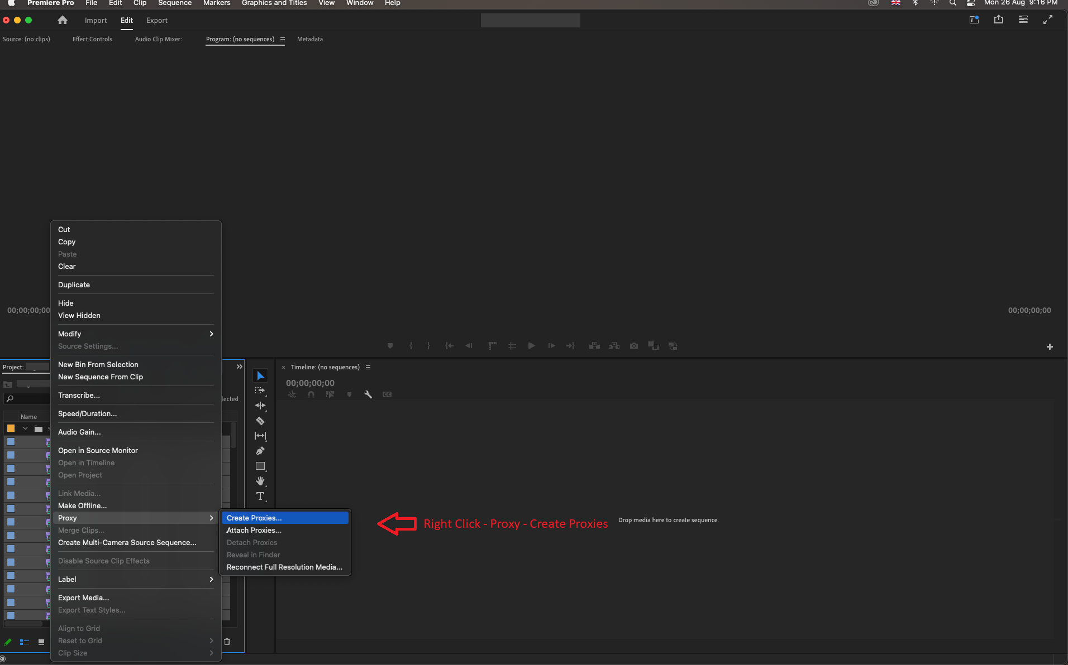Click Step Back one frame
Screen dimensions: 1068x665
coord(469,346)
